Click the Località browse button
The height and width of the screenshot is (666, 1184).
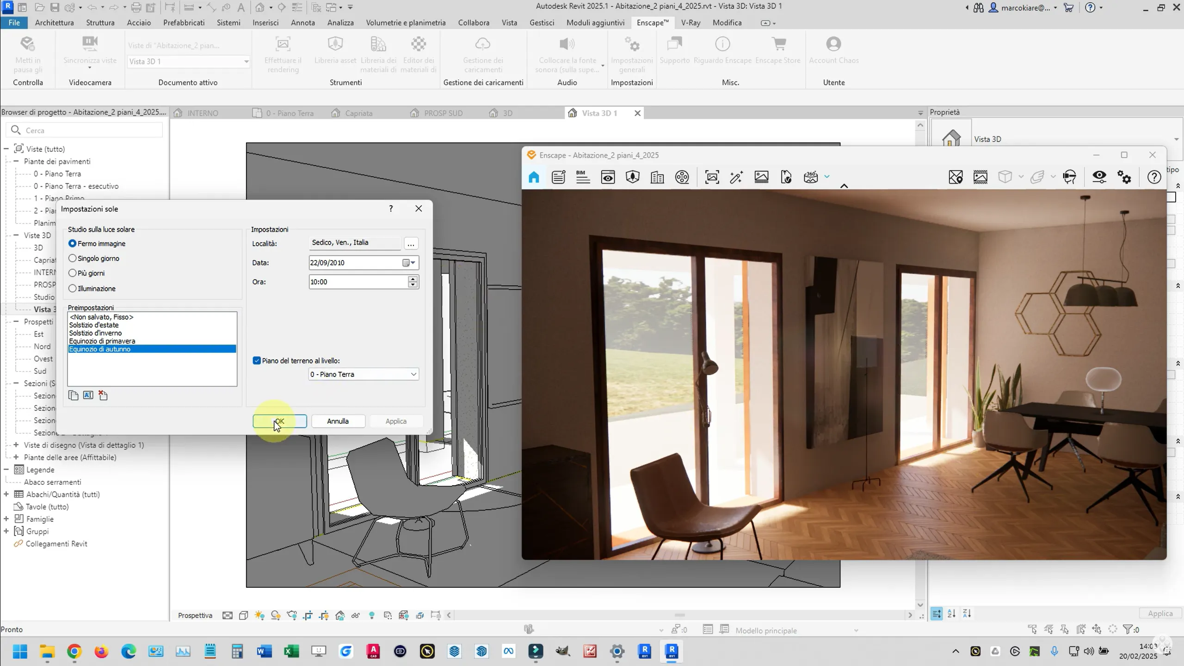tap(411, 243)
